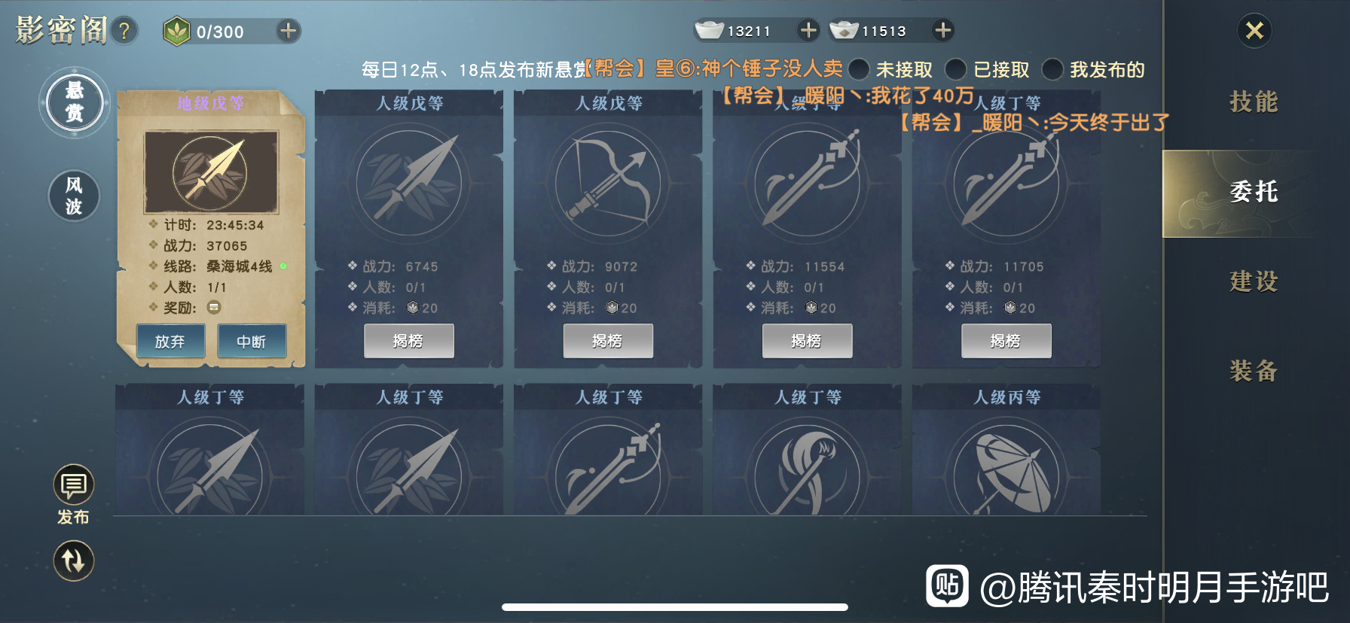Close the 影密阁 panel with X
Viewport: 1350px width, 623px height.
(1254, 30)
